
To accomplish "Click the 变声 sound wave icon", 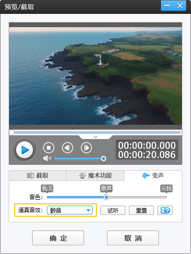I will click(146, 175).
